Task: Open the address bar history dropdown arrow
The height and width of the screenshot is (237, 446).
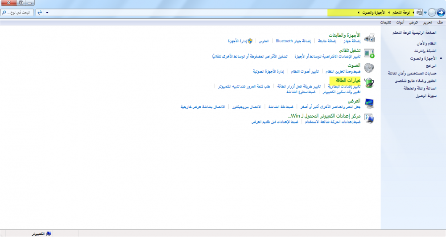Action: click(x=47, y=12)
